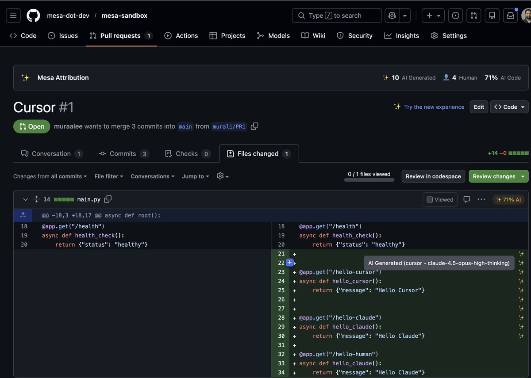Screen dimensions: 531x378
Task: Open the Actions tab
Action: point(181,36)
